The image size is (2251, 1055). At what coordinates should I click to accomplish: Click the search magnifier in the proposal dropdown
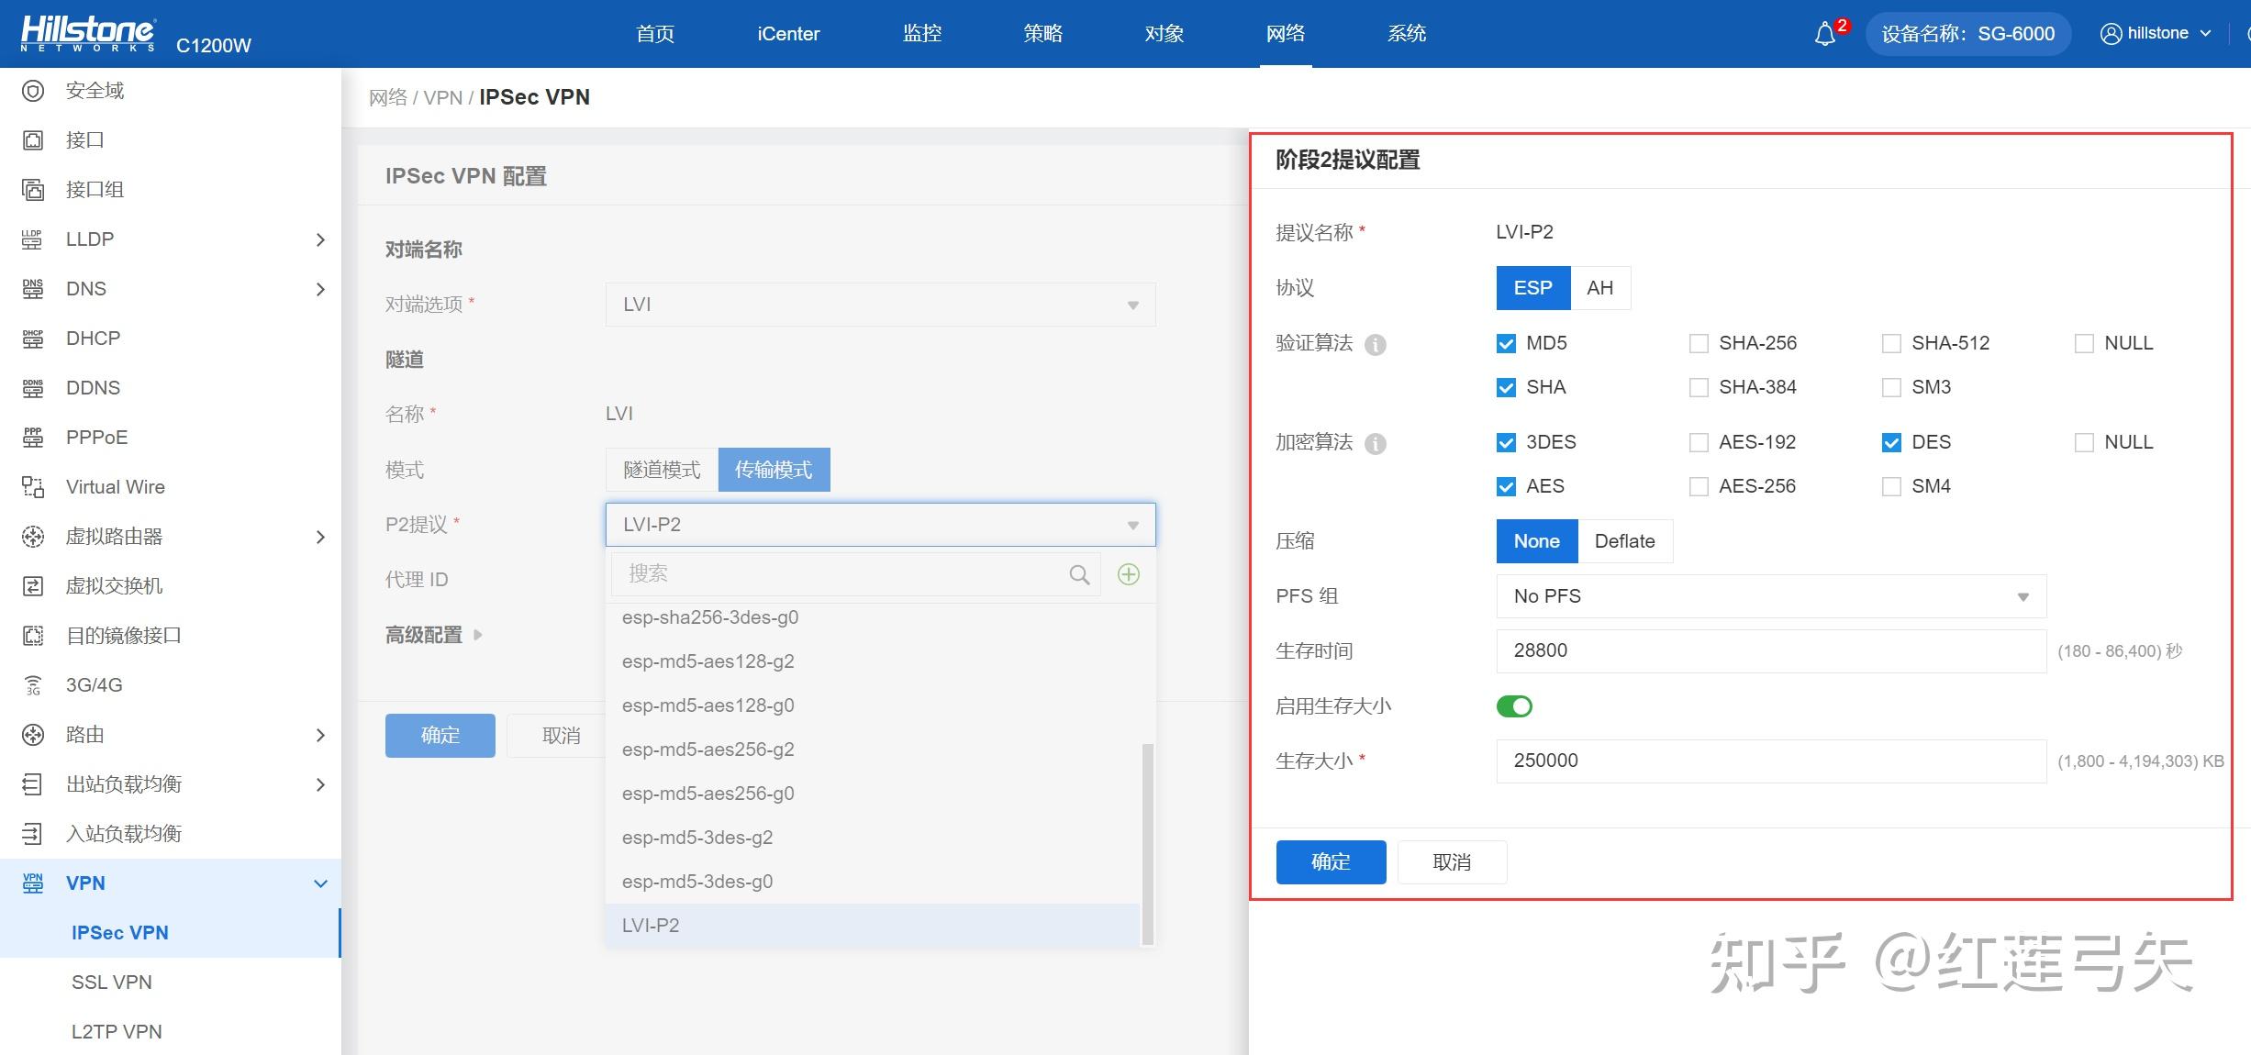[1079, 573]
